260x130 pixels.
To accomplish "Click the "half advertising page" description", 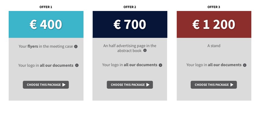I will pyautogui.click(x=130, y=48).
